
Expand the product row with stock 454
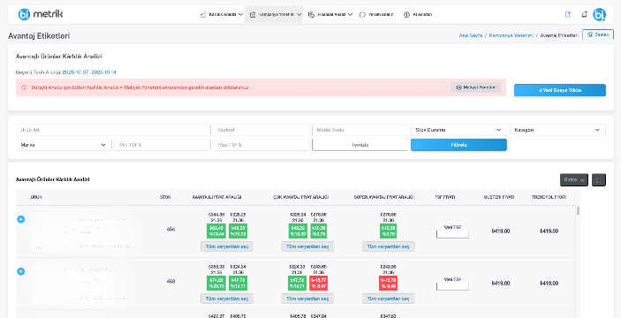[21, 219]
